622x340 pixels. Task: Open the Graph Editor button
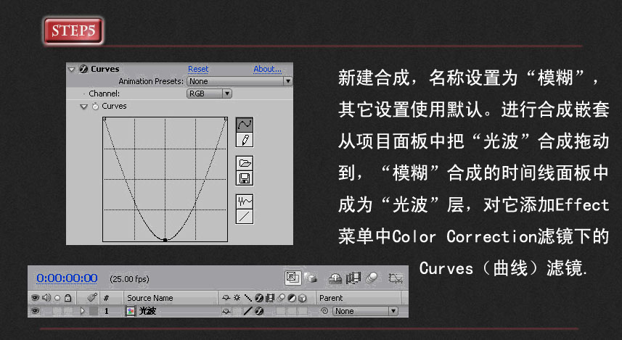pyautogui.click(x=396, y=278)
